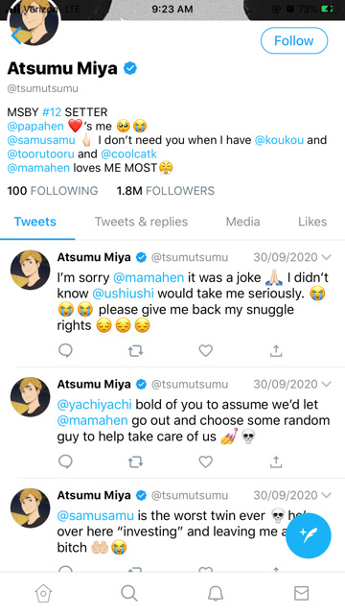Retweet the first tweet mentioning @ushiushi
Image resolution: width=345 pixels, height=614 pixels.
click(x=135, y=351)
